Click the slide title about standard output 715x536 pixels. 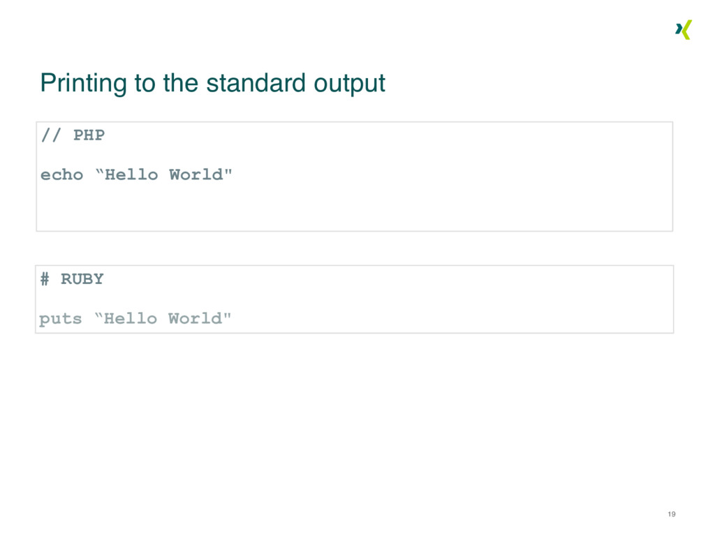pos(212,83)
